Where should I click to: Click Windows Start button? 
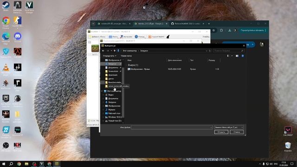point(4,164)
